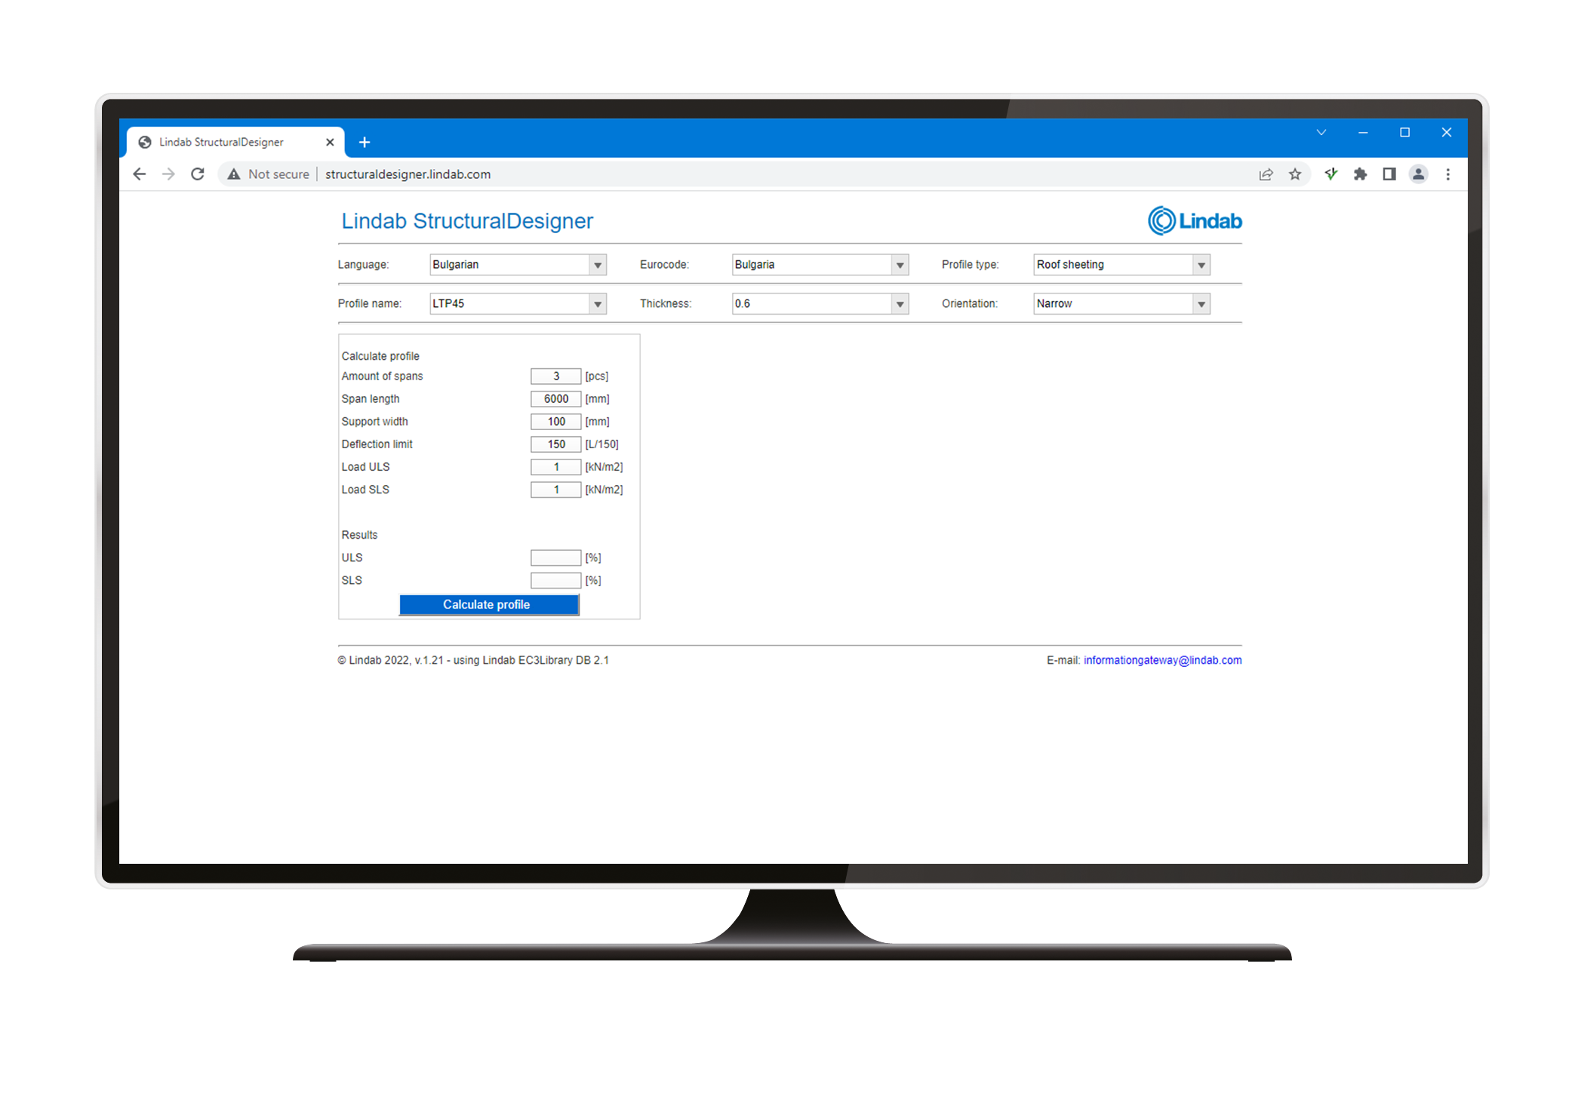
Task: Click the Span length input field
Action: coord(555,399)
